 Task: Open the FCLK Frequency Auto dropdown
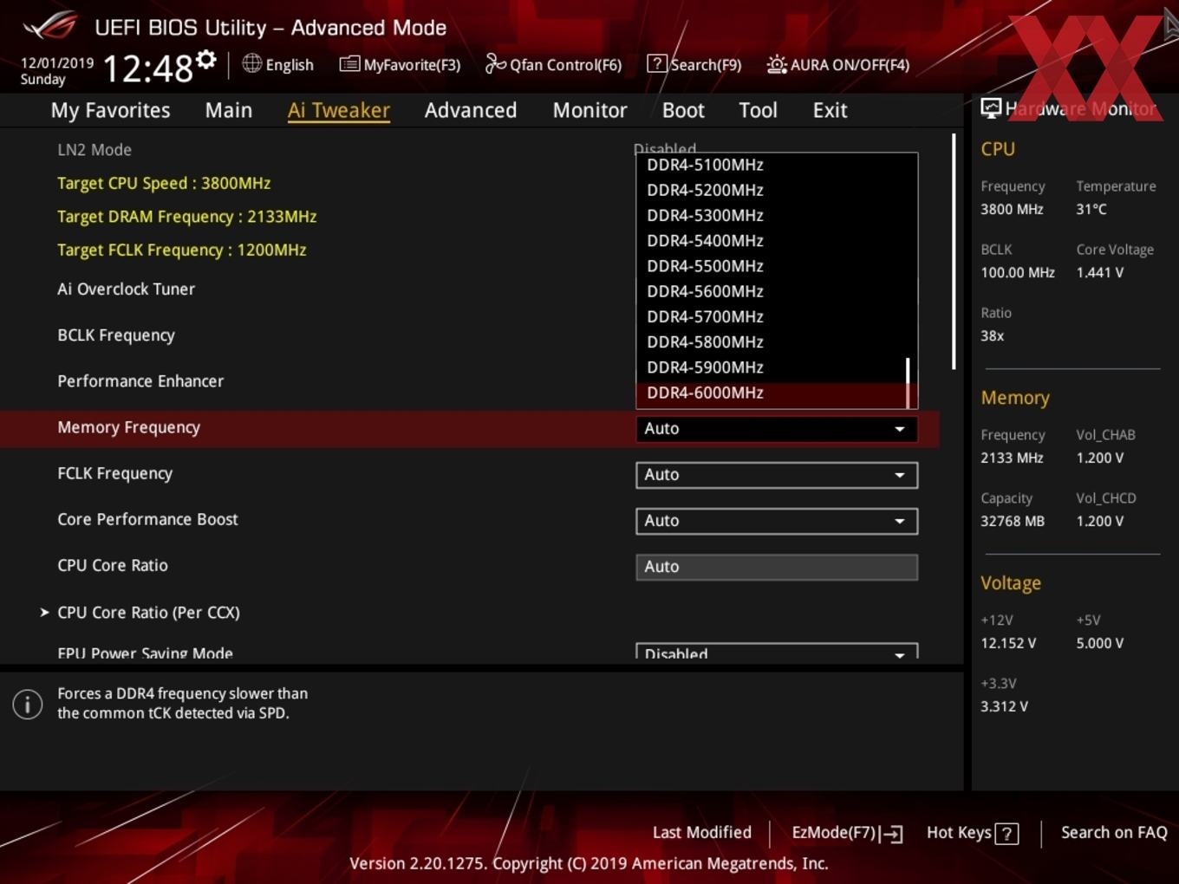(777, 474)
